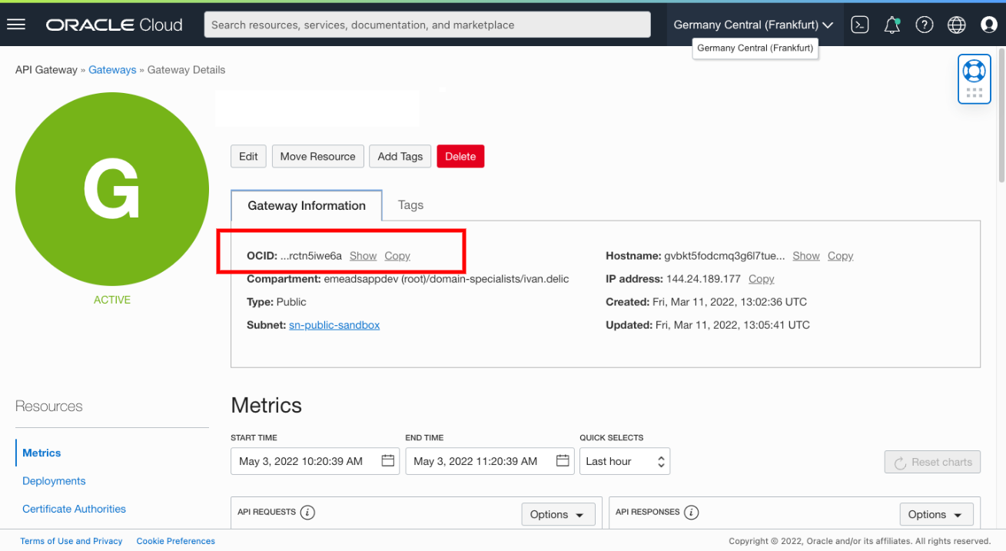
Task: Open the navigation hamburger menu
Action: [16, 24]
